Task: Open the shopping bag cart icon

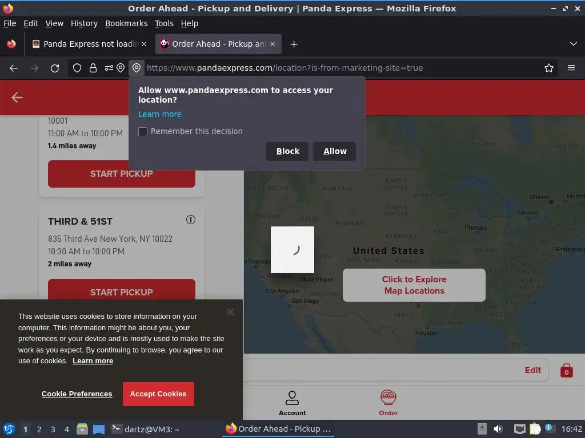Action: (x=566, y=371)
